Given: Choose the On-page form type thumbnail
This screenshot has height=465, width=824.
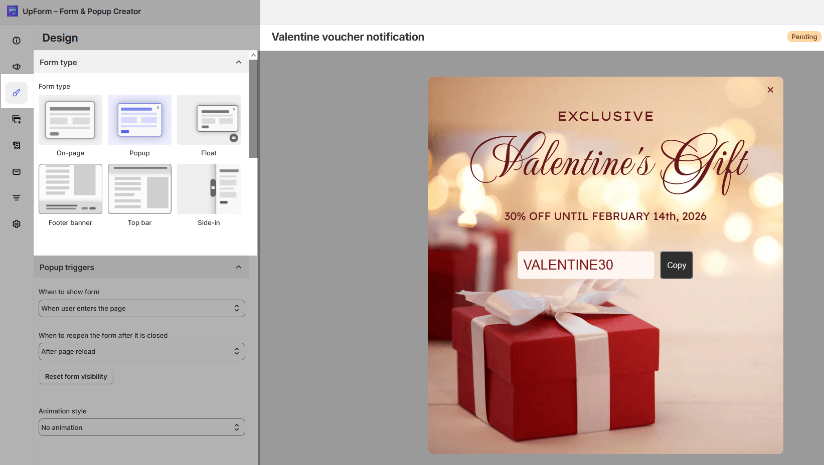Looking at the screenshot, I should click(x=70, y=120).
